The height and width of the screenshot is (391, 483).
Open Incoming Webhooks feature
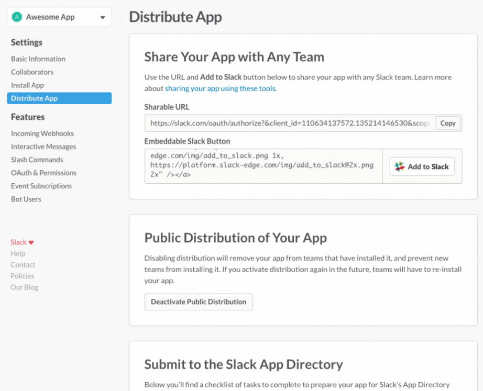(42, 133)
